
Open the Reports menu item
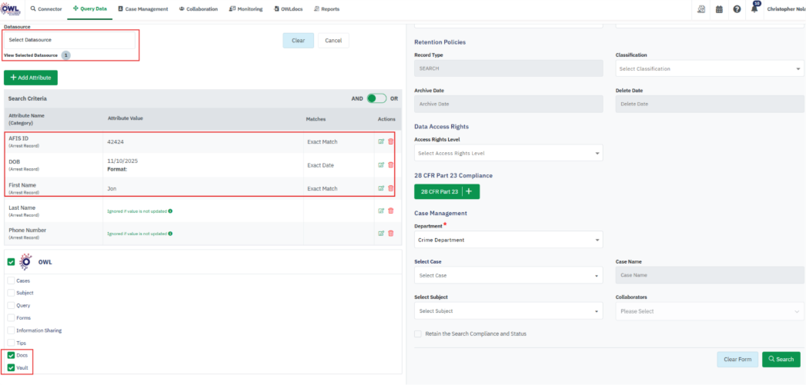click(x=326, y=9)
